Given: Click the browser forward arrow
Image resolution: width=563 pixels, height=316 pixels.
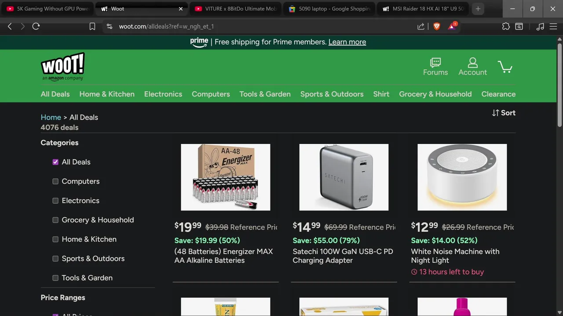Looking at the screenshot, I should [23, 26].
